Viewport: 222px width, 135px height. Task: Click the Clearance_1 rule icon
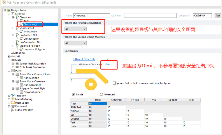pos(21,24)
